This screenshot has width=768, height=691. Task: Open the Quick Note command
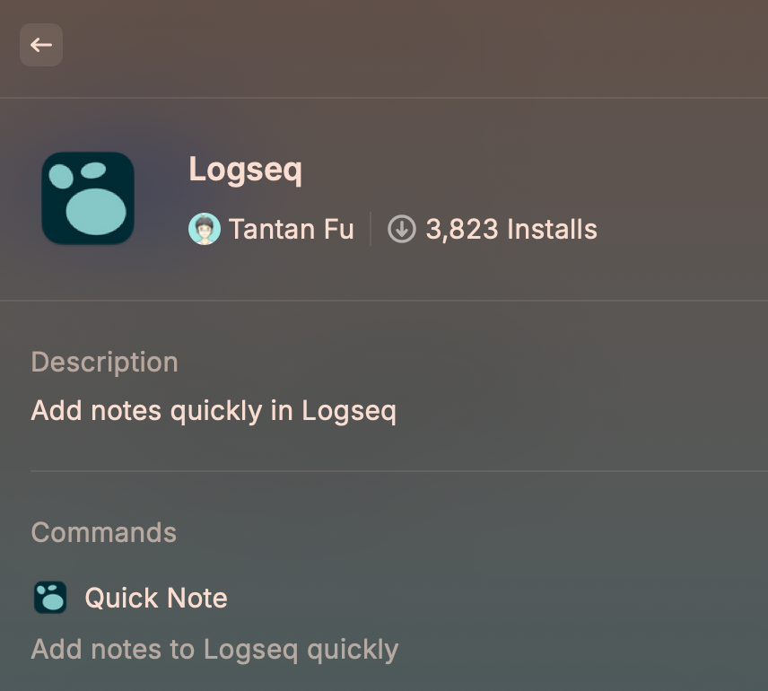point(156,597)
